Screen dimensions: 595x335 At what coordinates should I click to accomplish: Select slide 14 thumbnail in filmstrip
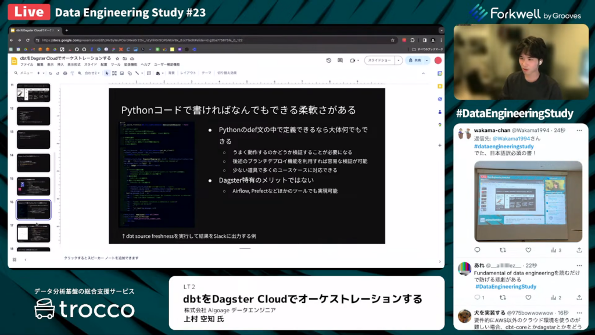click(x=33, y=163)
